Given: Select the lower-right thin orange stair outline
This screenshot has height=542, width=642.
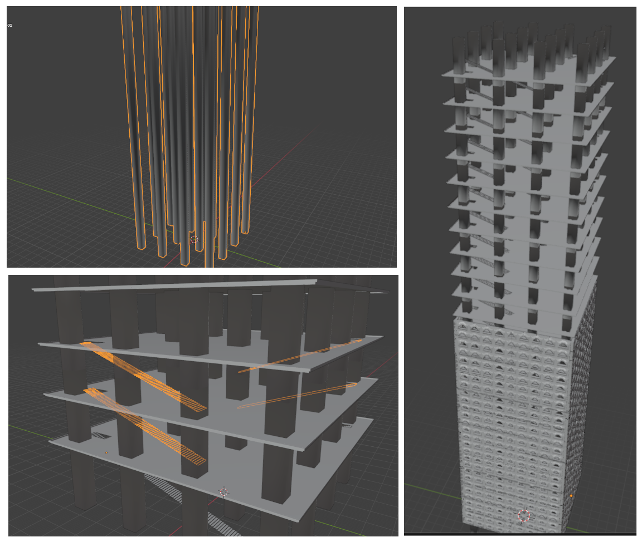Looking at the screenshot, I should pos(298,396).
